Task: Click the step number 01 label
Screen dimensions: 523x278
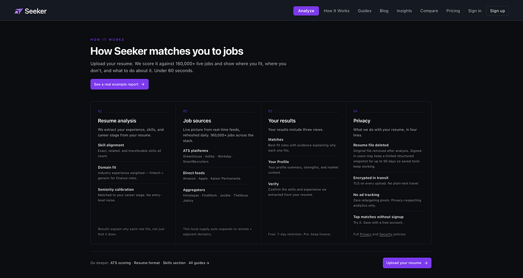Action: (x=100, y=111)
